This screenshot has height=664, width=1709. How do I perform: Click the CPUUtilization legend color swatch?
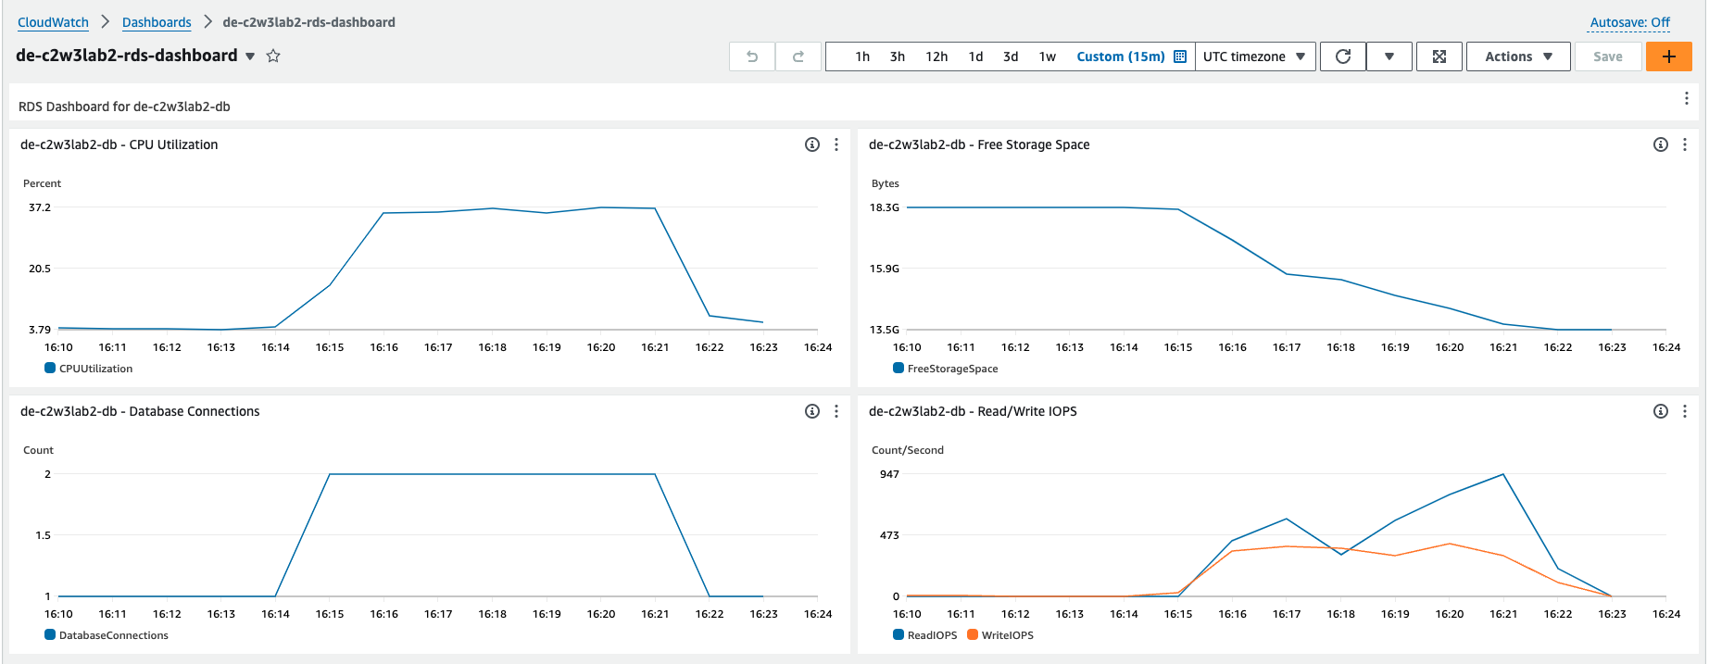pos(50,369)
